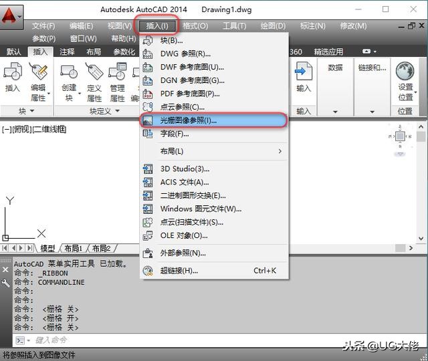
Task: Choose Field(F) menu entry
Action: [214, 134]
